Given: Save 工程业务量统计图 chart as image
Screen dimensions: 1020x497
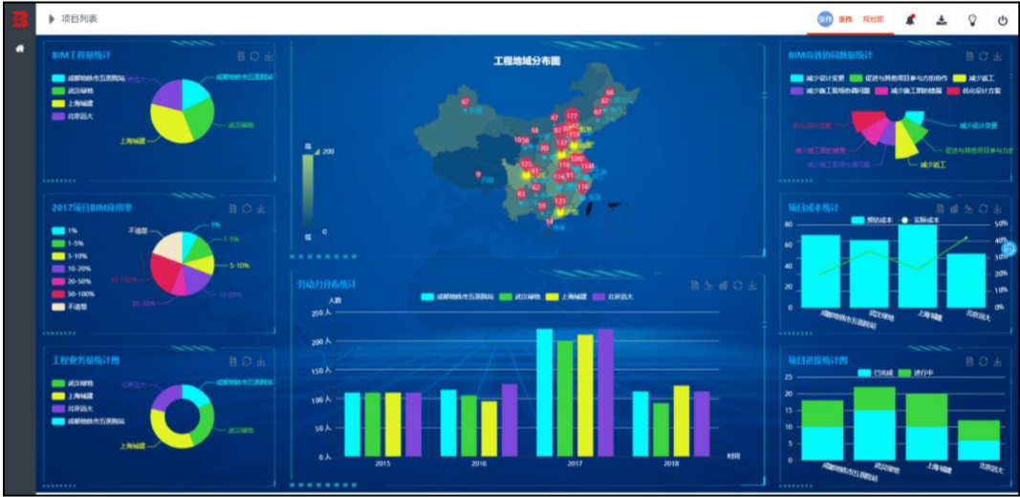Looking at the screenshot, I should click(x=261, y=361).
